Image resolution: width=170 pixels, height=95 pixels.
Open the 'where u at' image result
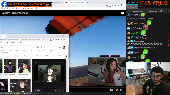click(20, 85)
